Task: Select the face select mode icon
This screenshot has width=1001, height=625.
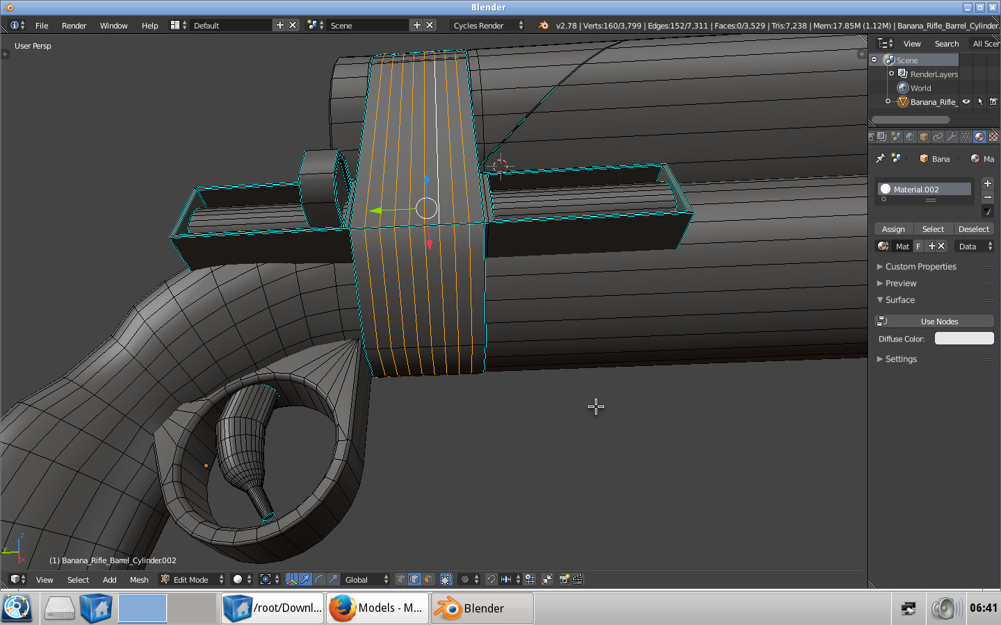Action: pyautogui.click(x=429, y=579)
